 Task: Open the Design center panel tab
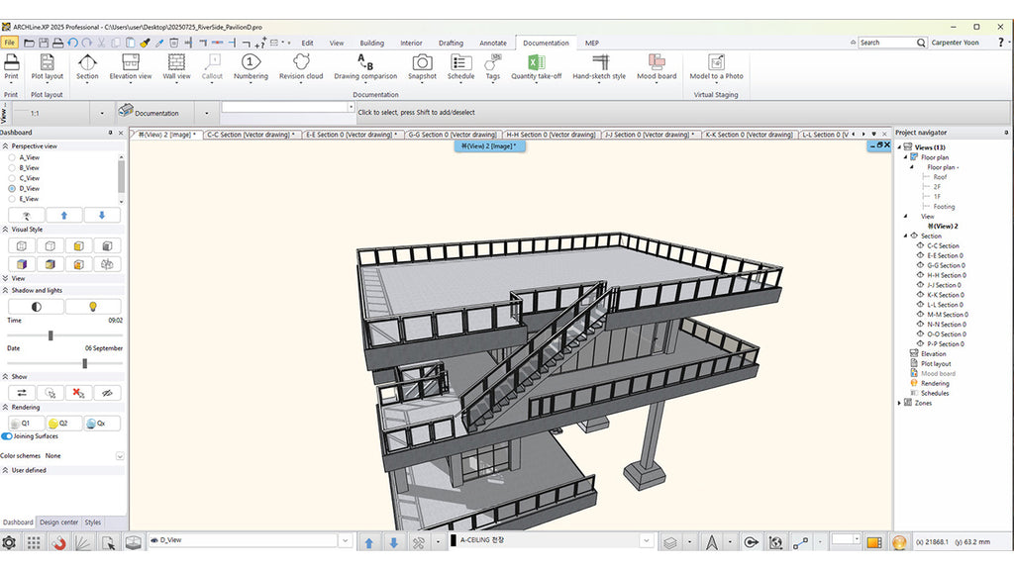click(x=58, y=522)
